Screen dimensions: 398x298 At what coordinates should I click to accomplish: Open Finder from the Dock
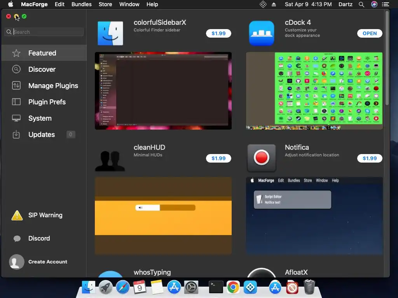88,288
